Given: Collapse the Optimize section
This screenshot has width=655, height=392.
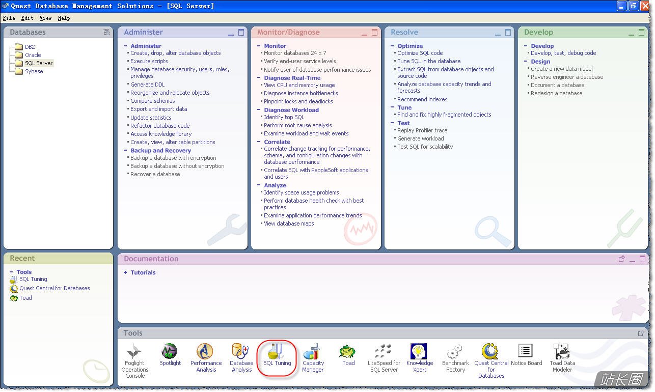Looking at the screenshot, I should (x=392, y=46).
